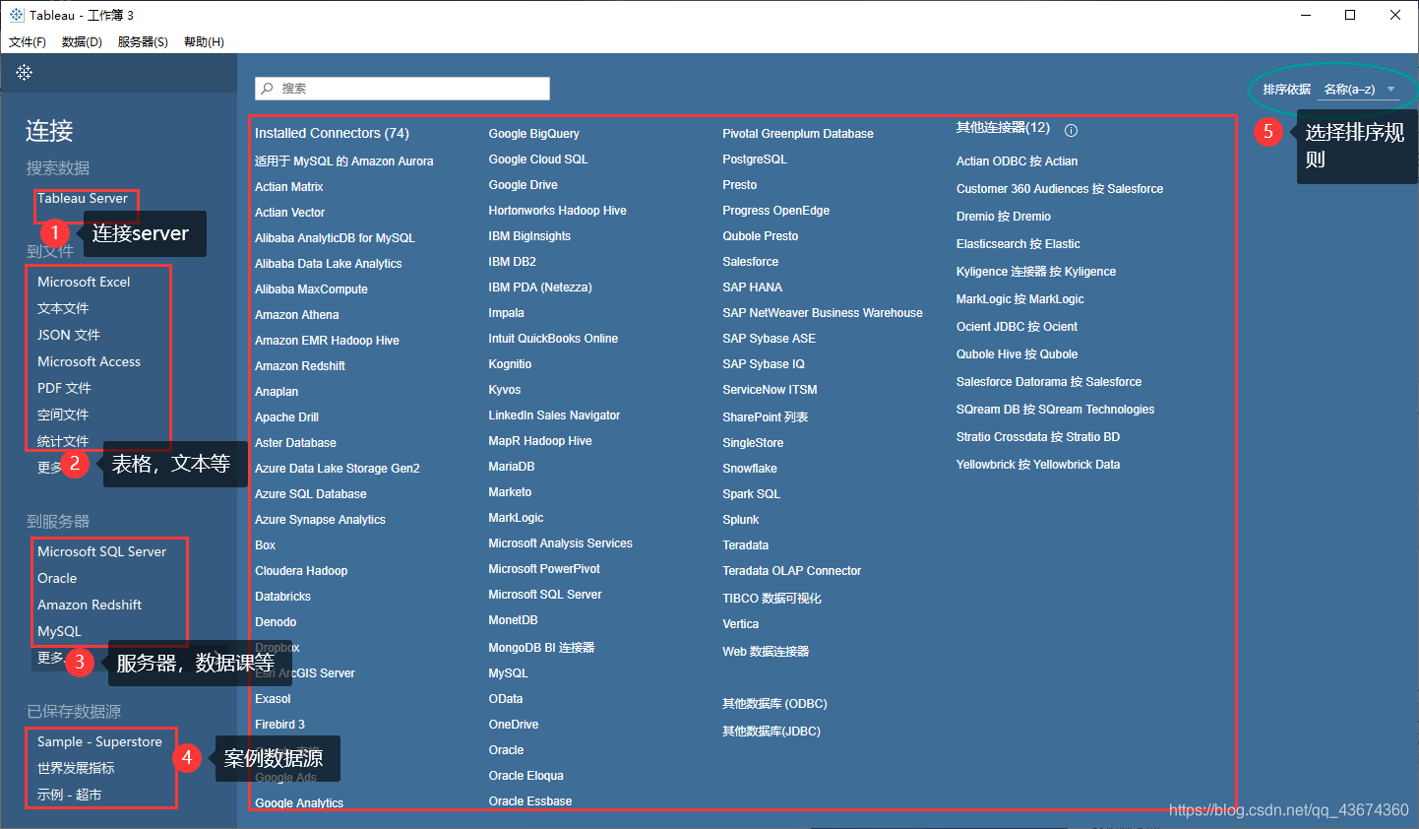Open the 文件(F) menu
1419x829 pixels.
[x=28, y=42]
